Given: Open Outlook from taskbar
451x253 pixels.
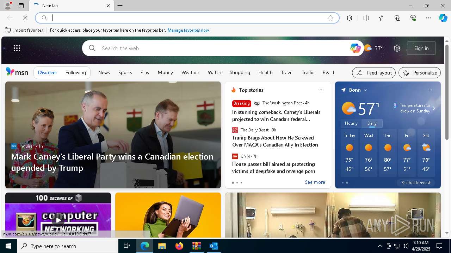Looking at the screenshot, I should 214,246.
